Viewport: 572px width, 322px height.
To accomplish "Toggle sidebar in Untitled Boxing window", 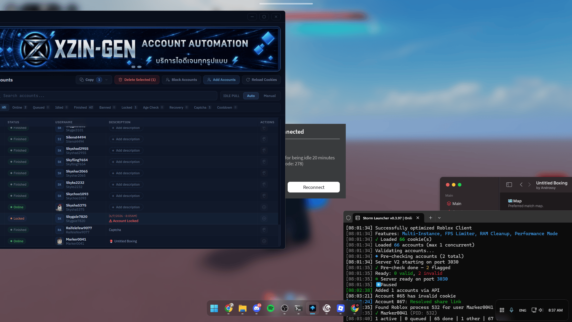I will (509, 185).
